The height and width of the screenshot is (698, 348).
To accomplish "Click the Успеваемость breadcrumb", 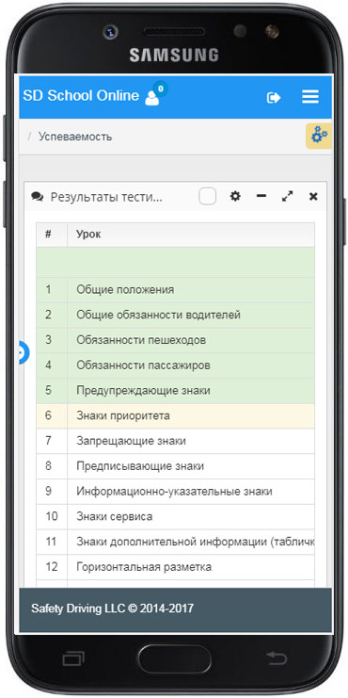I will (x=75, y=137).
